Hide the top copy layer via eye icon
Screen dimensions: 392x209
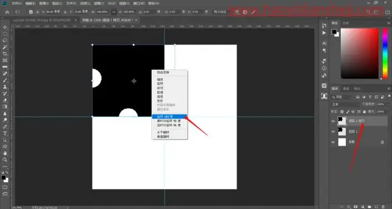(x=333, y=121)
